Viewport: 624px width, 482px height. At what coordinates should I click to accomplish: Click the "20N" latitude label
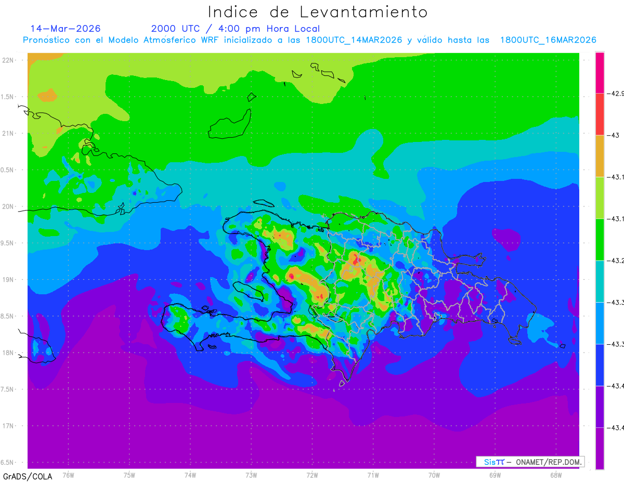(x=8, y=206)
